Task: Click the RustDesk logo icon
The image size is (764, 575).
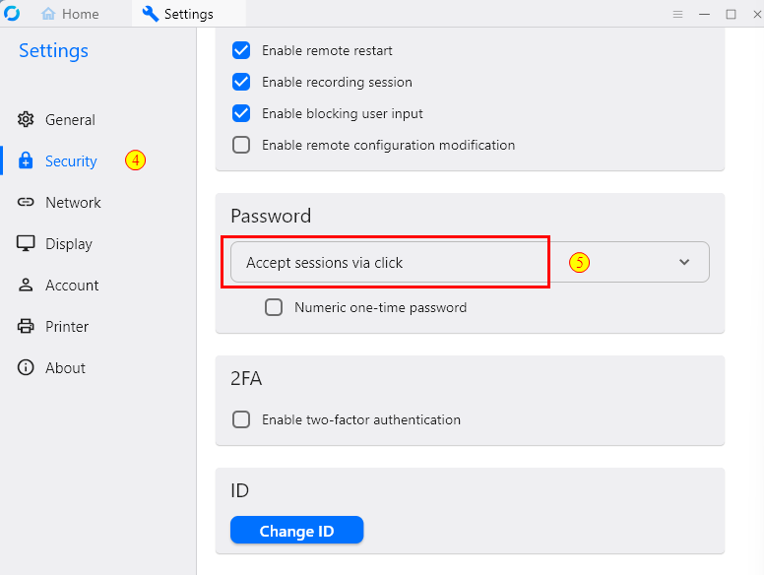Action: (x=12, y=13)
